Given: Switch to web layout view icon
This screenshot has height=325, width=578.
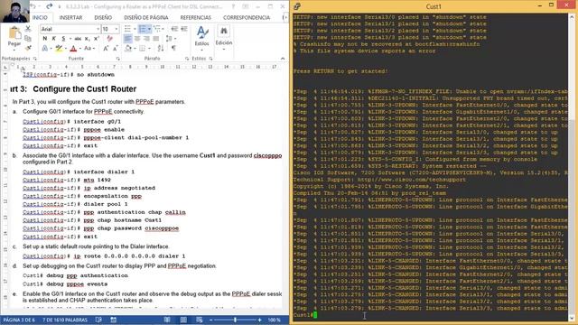Looking at the screenshot, I should pos(200,320).
